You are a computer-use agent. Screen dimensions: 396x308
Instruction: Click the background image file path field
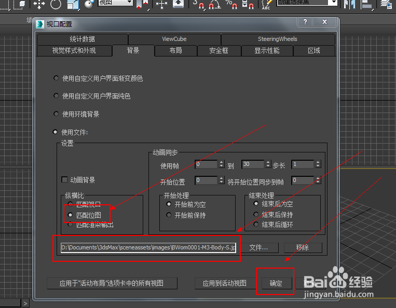pyautogui.click(x=148, y=247)
